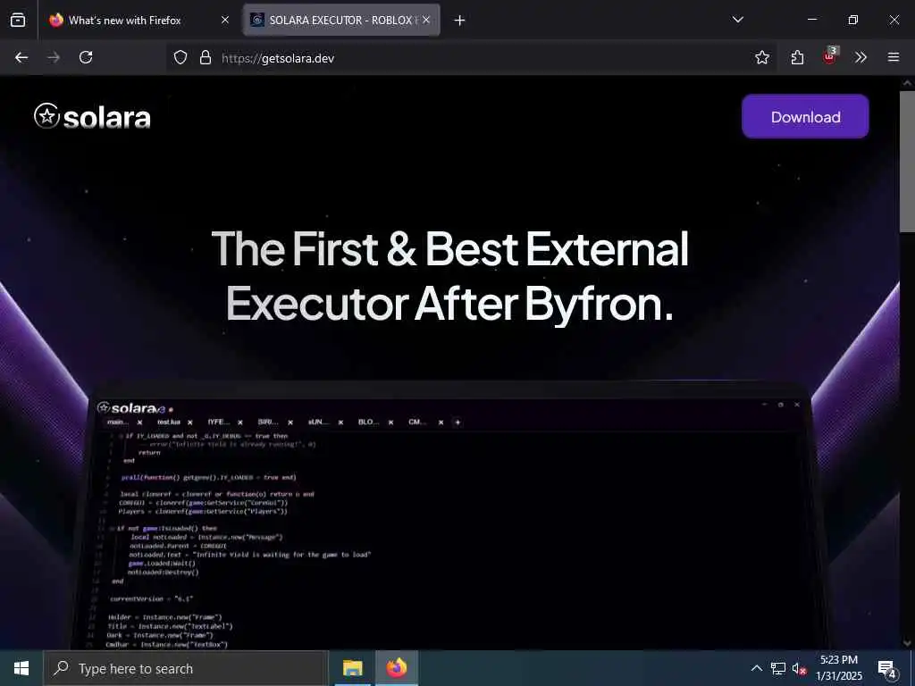The height and width of the screenshot is (686, 915).
Task: Focus the getsolara.dev address bar
Action: (x=472, y=58)
